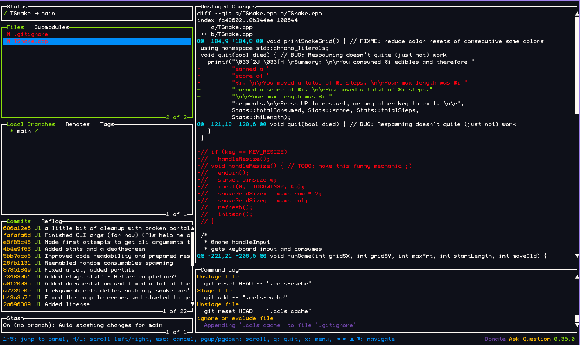Viewport: 580px width, 345px height.
Task: Select commit 734880b1 Added rtags stuff
Action: (x=97, y=277)
